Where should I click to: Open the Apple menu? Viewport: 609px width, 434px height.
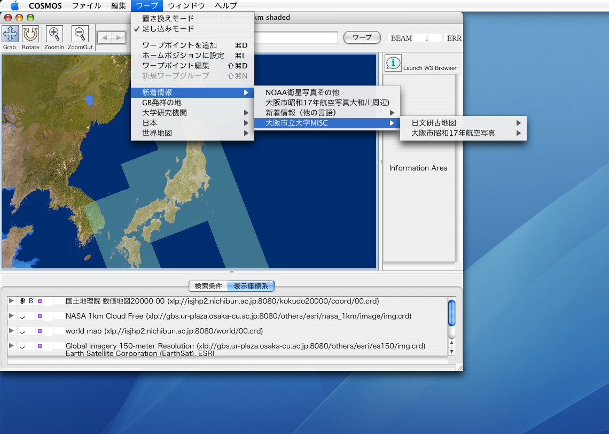pyautogui.click(x=14, y=5)
